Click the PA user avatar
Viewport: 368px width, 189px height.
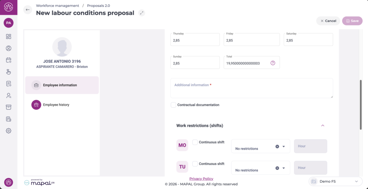pyautogui.click(x=9, y=23)
